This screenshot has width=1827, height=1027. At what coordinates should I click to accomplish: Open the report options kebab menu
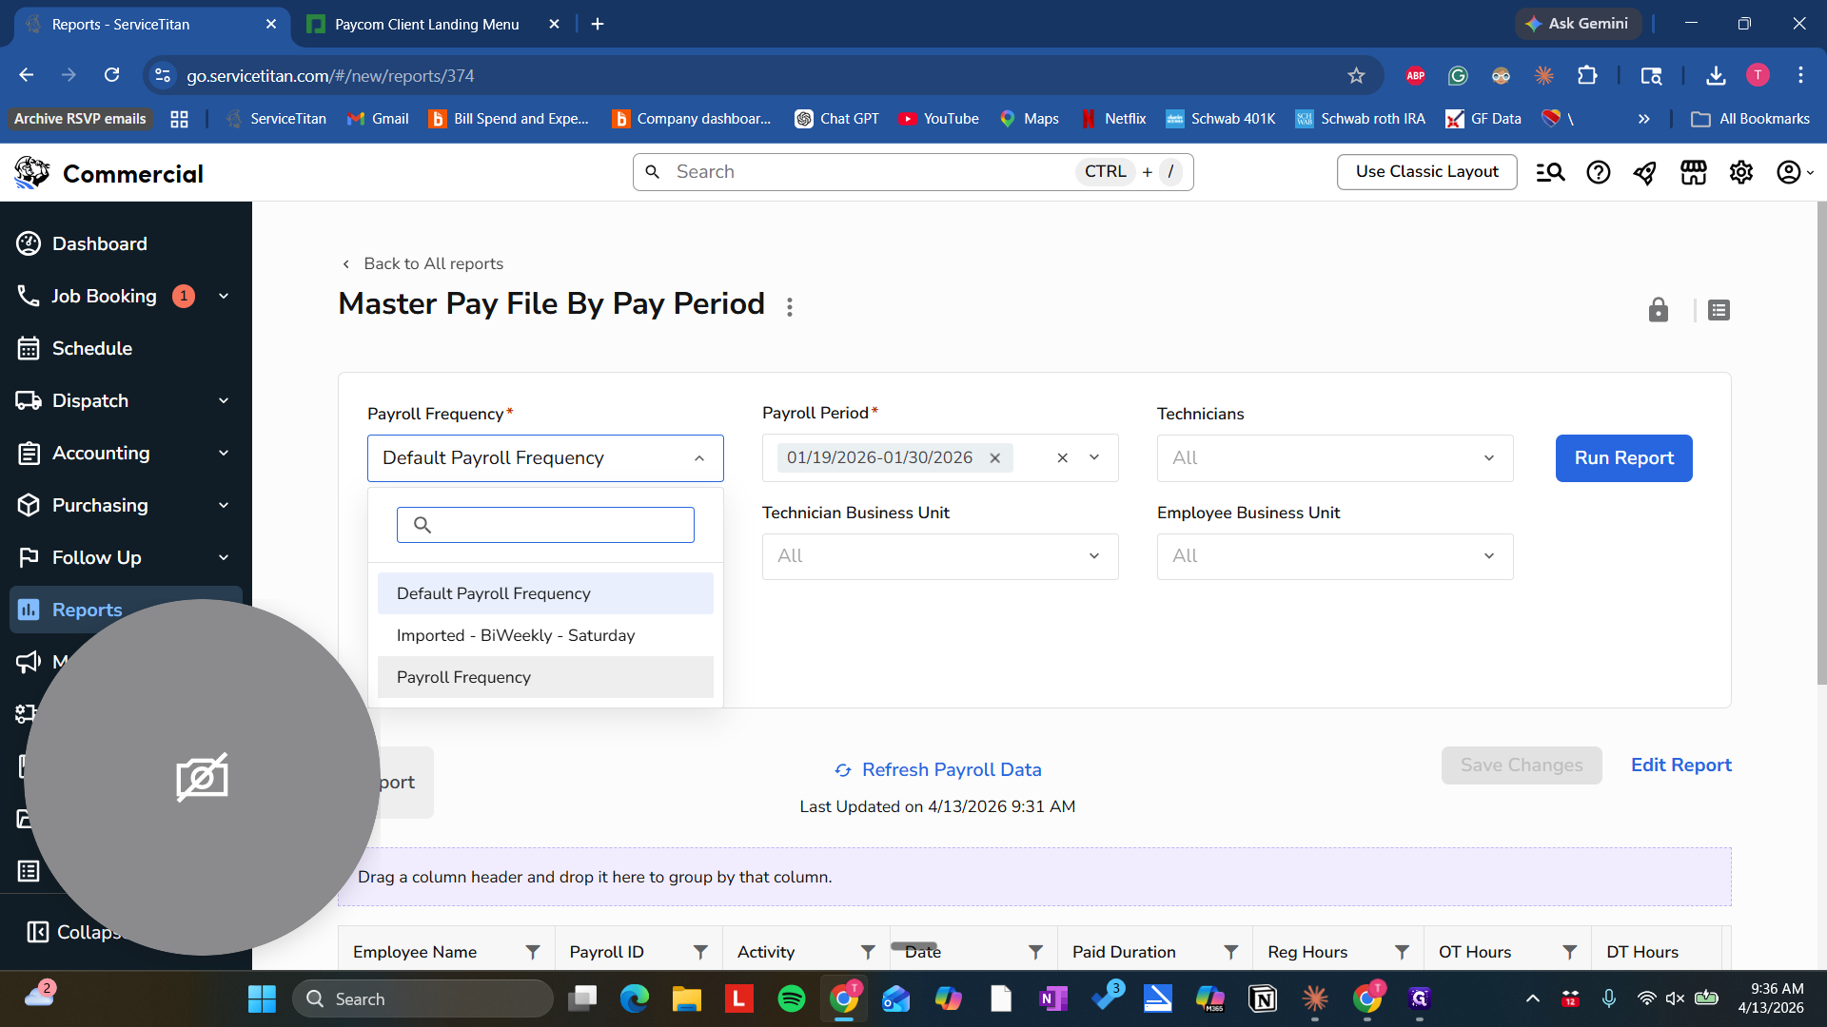tap(789, 306)
